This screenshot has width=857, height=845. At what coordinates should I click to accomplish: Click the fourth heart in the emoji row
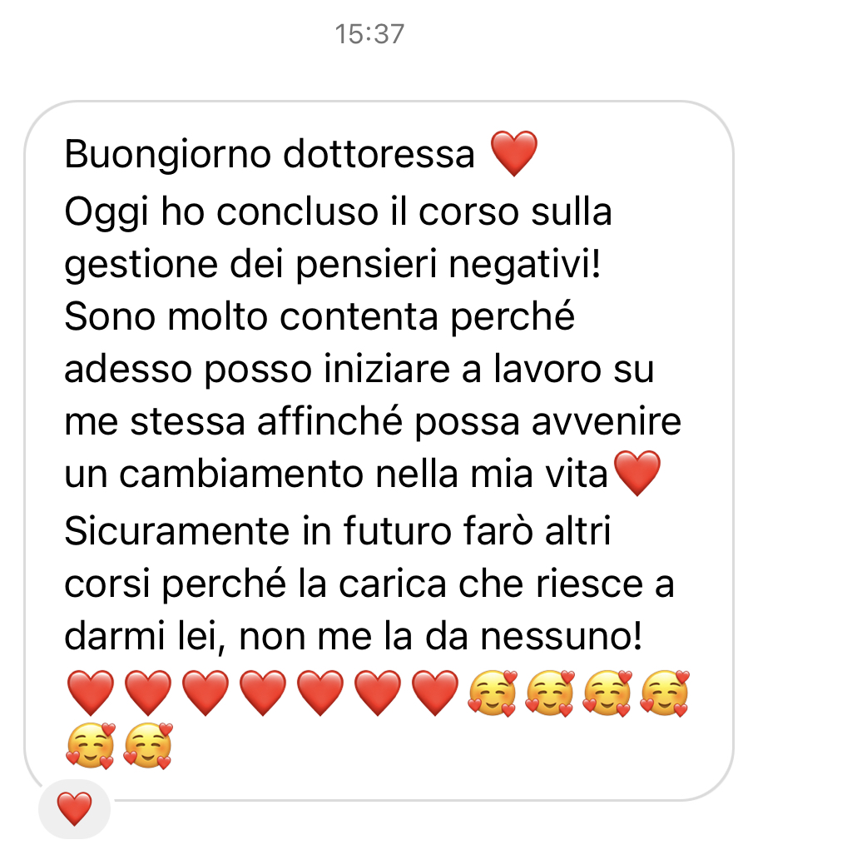[x=263, y=693]
